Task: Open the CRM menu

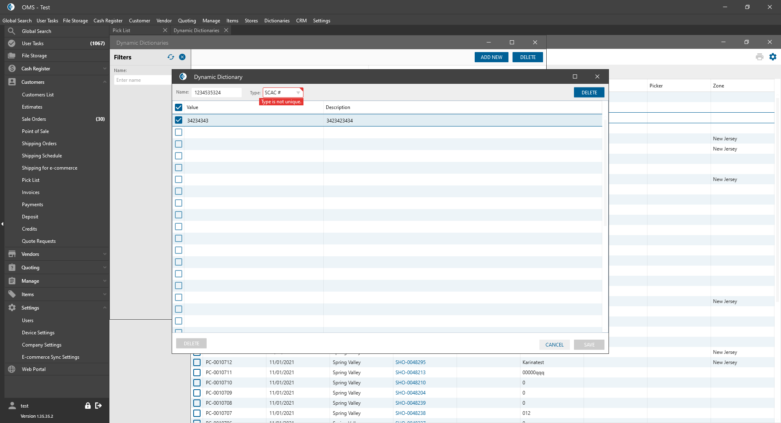Action: pos(301,20)
